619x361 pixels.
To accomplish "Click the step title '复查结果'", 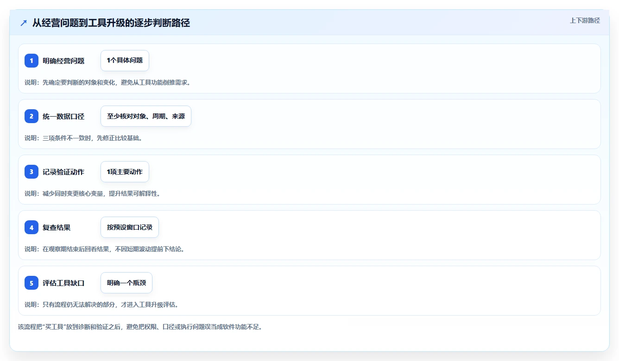I will click(x=57, y=227).
